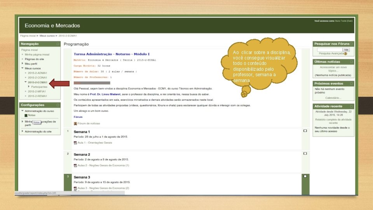The width and height of the screenshot is (373, 210).
Task: Toggle the Semana 1 section display box
Action: click(305, 131)
